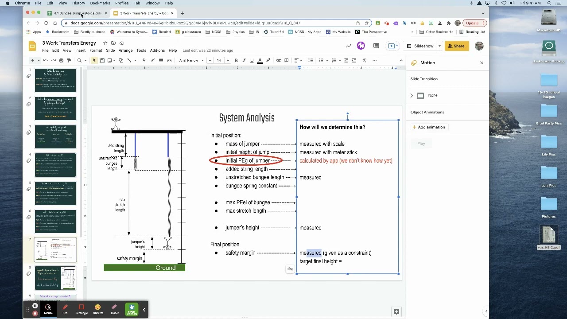Start the Slideshow

420,46
